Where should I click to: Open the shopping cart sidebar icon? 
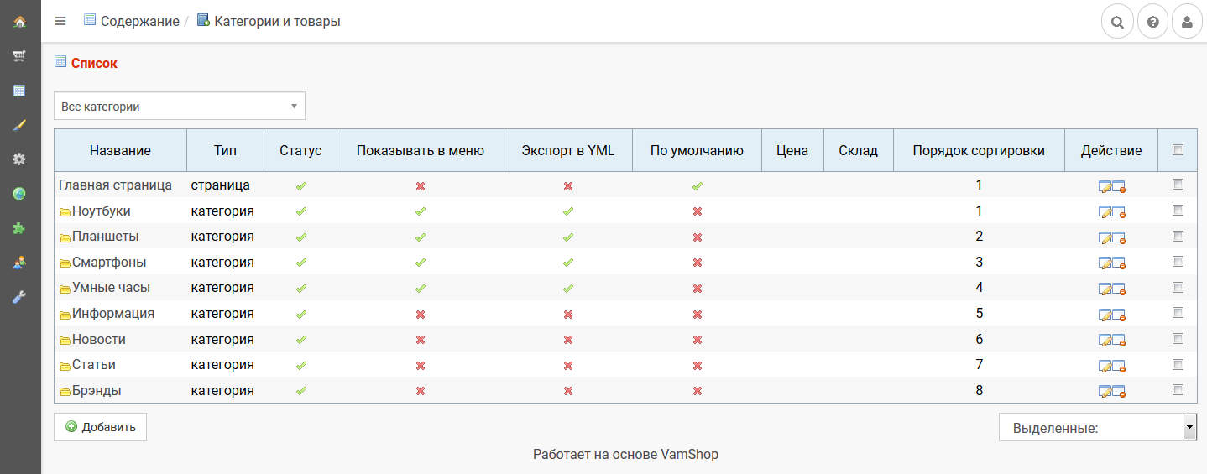tap(19, 56)
